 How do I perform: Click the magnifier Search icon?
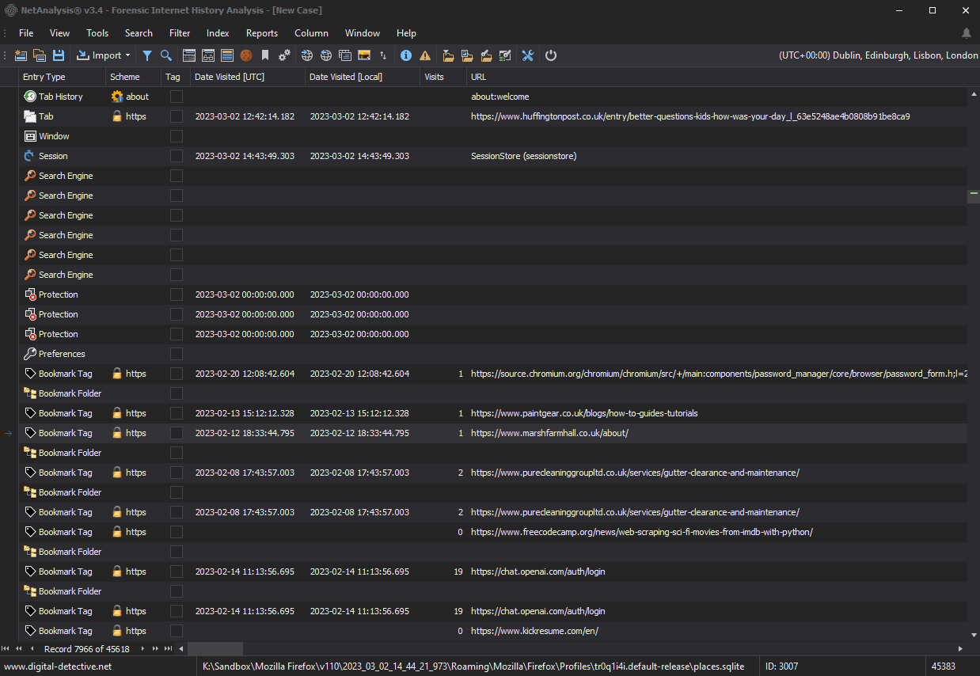[166, 55]
